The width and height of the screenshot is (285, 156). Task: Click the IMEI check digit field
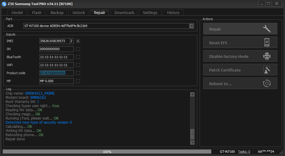coord(72,41)
